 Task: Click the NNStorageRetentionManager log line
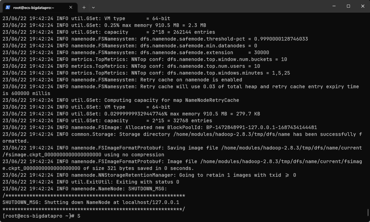149,175
